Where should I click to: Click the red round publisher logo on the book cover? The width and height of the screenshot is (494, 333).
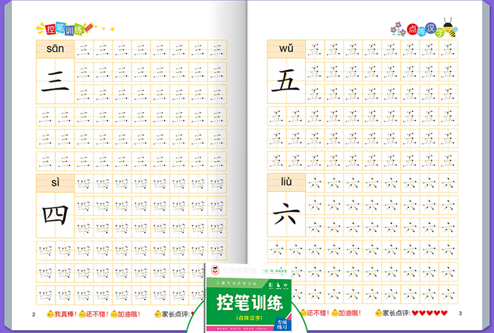[x=215, y=270]
